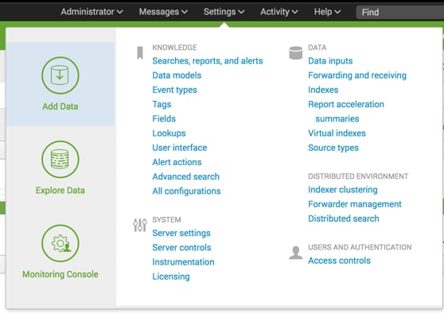Go to Instrumentation

(183, 262)
